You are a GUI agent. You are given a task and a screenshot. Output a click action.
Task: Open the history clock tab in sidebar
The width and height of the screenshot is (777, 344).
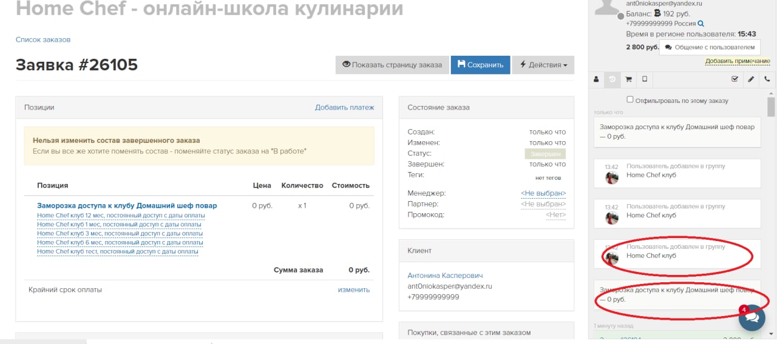[x=612, y=79]
